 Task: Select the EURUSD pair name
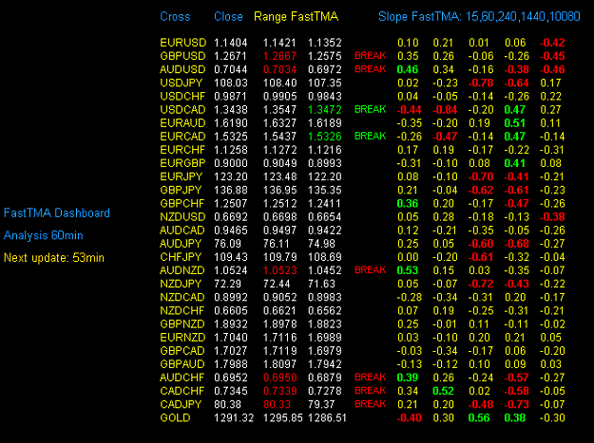pyautogui.click(x=183, y=43)
